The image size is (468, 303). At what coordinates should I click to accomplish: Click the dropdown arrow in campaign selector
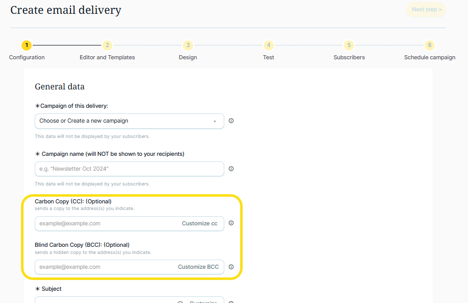tap(215, 122)
